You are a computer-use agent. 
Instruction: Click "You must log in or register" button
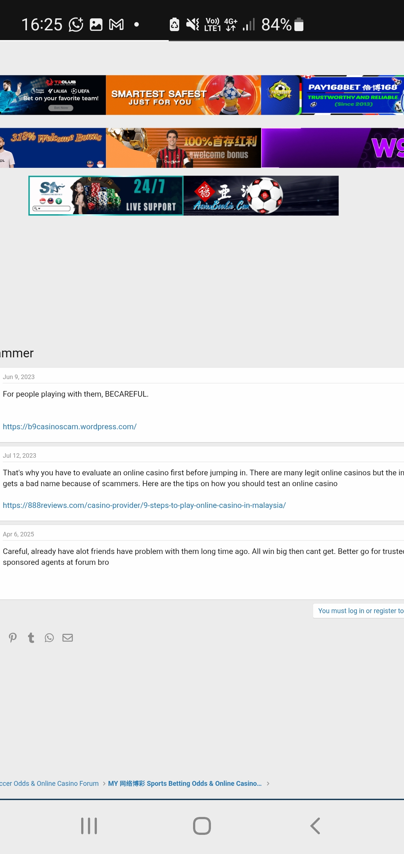358,611
